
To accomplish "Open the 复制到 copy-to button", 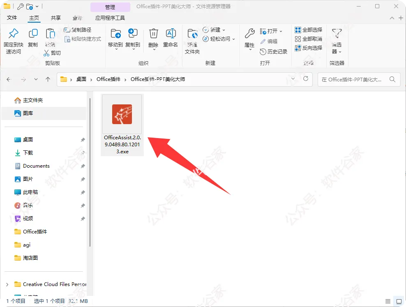I will pos(133,39).
